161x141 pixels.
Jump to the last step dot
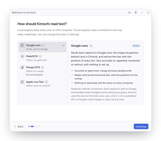coord(40,126)
